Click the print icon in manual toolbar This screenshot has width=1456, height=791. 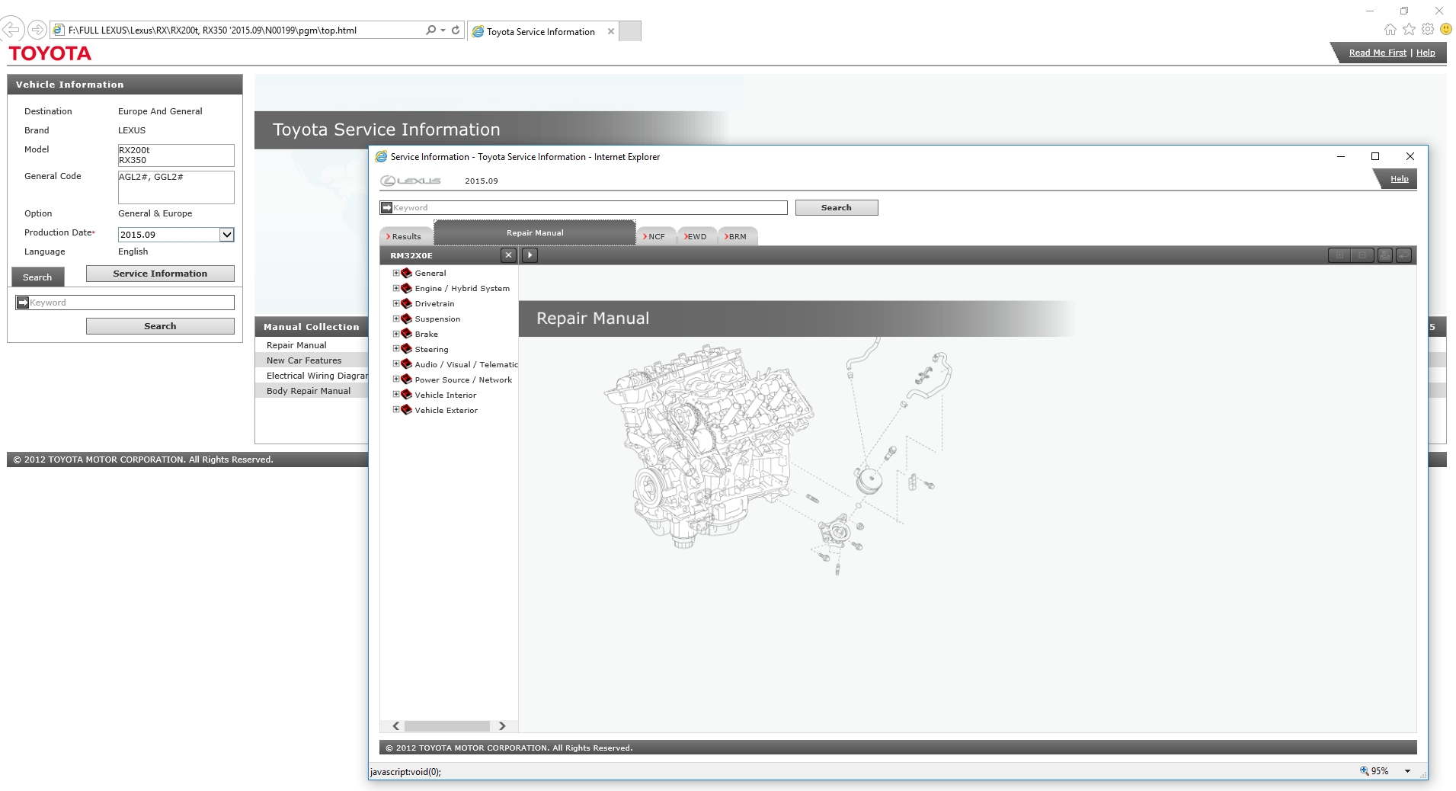(x=1384, y=255)
